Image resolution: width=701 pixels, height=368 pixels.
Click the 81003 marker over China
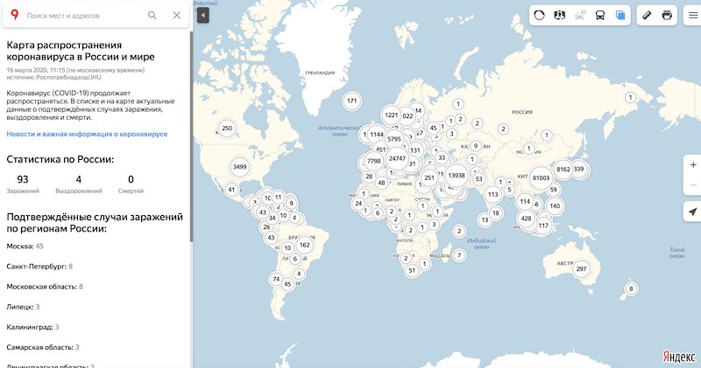pyautogui.click(x=541, y=177)
